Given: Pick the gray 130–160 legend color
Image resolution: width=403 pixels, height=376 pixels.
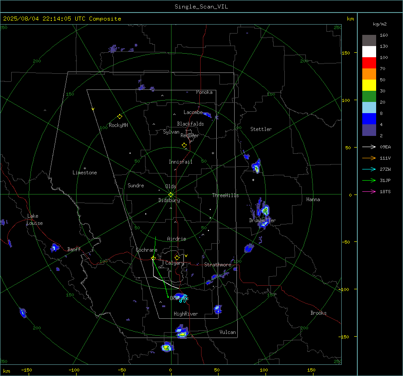Looking at the screenshot, I should coord(369,41).
